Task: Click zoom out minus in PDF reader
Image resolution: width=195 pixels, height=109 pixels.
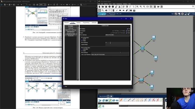Action: pos(34,5)
